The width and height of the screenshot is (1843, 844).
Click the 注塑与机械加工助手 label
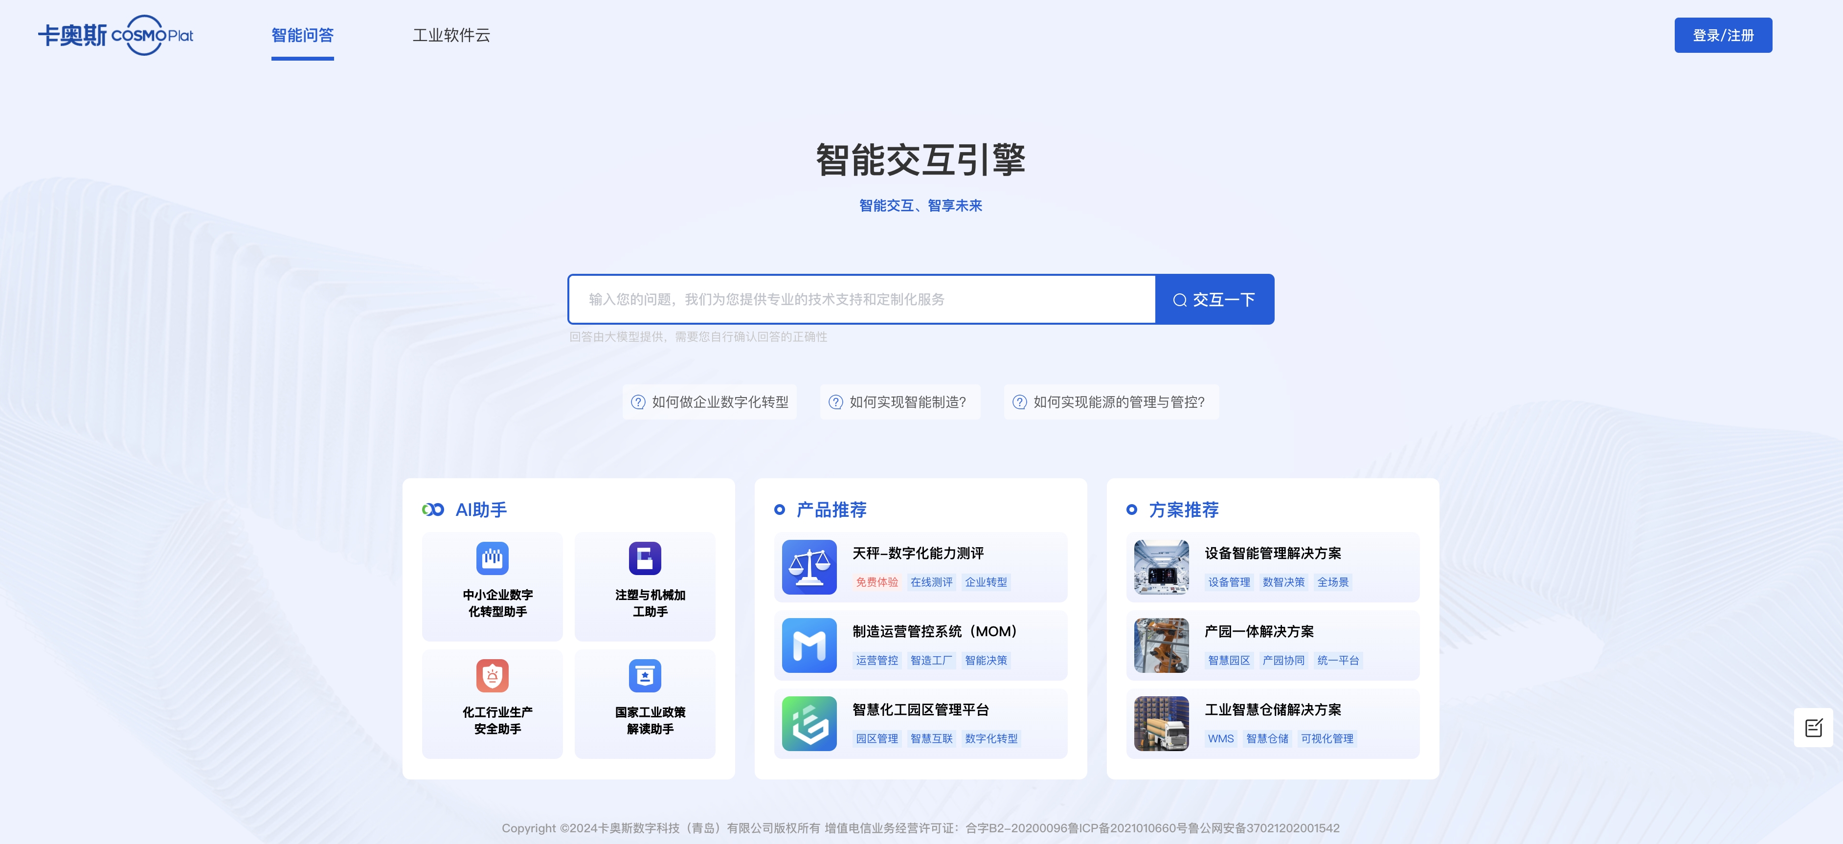[x=650, y=603]
